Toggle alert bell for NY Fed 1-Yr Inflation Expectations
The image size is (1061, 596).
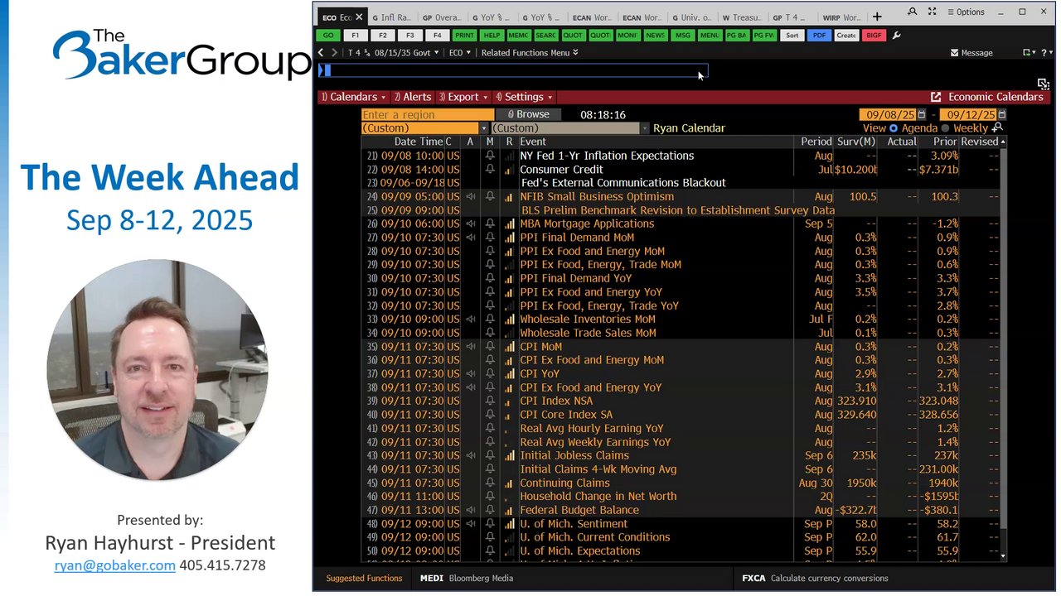click(x=490, y=156)
